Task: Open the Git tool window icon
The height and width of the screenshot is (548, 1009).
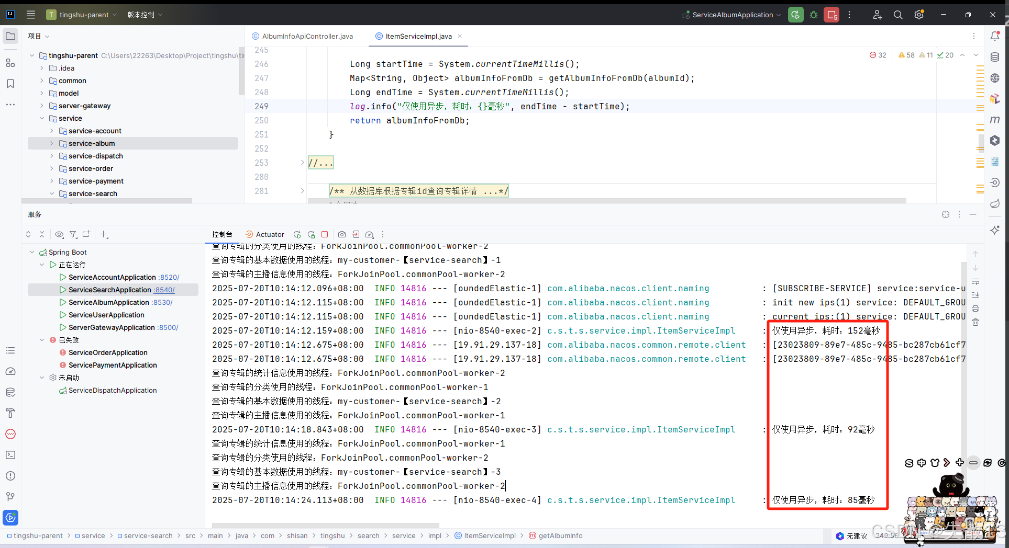Action: click(10, 497)
